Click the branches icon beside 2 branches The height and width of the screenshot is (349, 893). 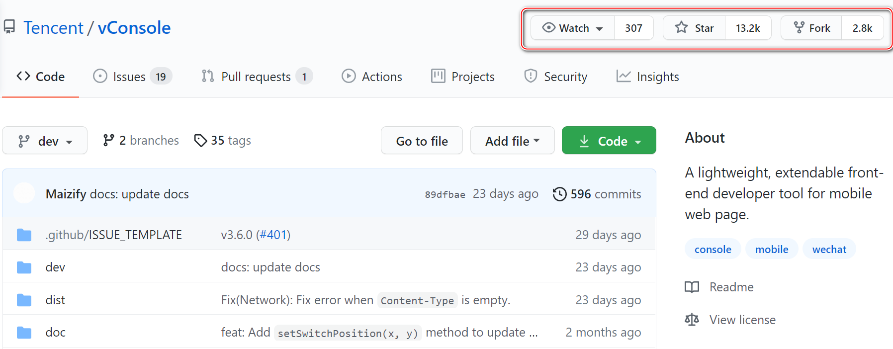pyautogui.click(x=108, y=141)
